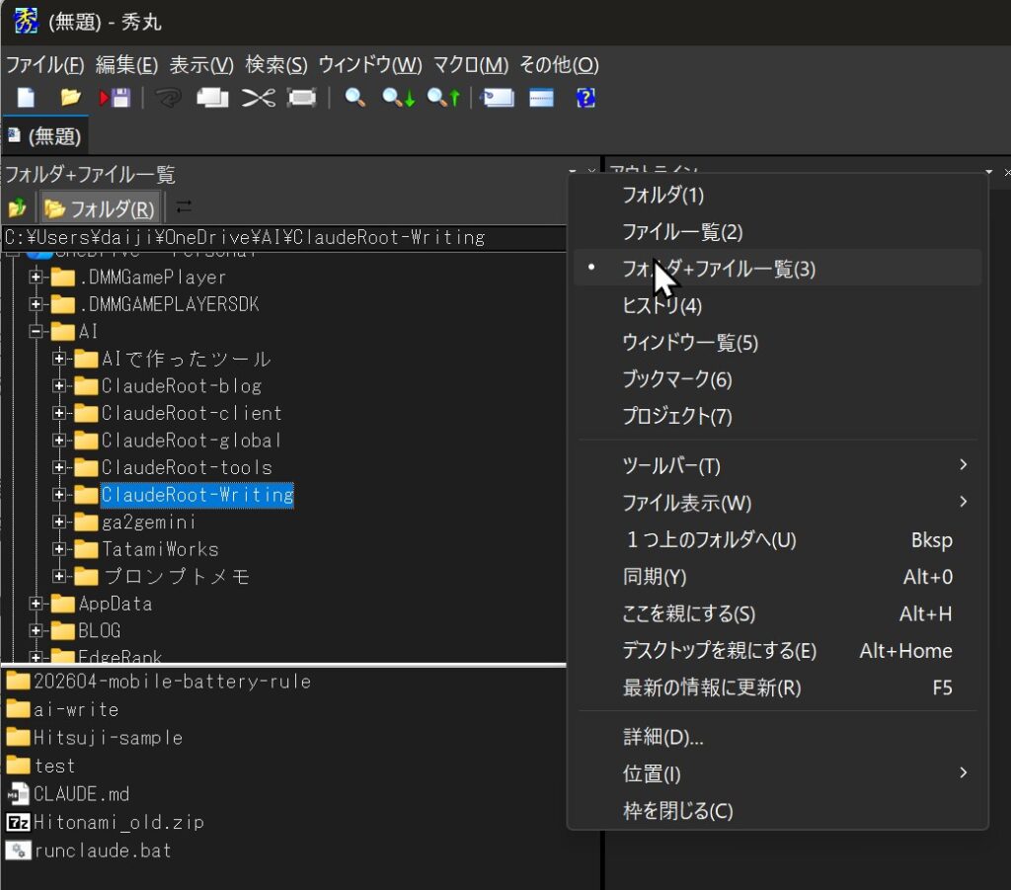Click the New file toolbar icon

[26, 98]
